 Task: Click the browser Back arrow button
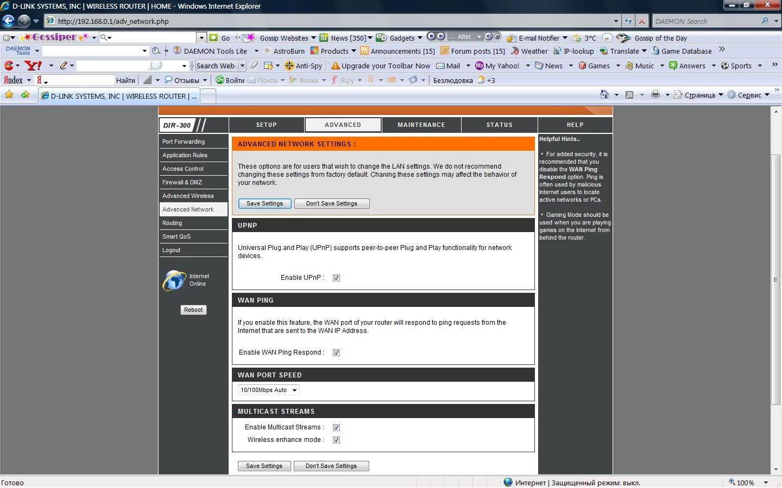click(9, 21)
